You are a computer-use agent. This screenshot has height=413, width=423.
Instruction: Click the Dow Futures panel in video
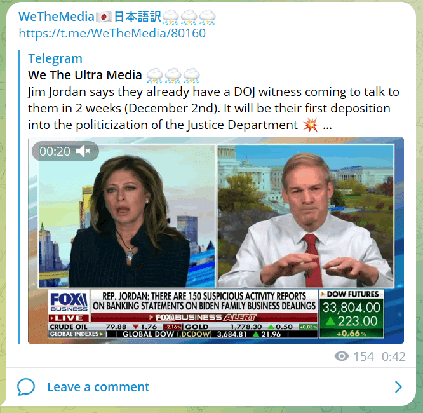(351, 314)
